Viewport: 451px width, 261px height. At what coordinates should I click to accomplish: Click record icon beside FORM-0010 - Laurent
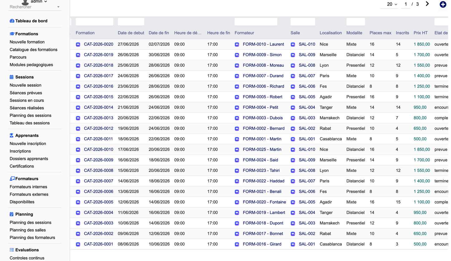click(x=237, y=45)
